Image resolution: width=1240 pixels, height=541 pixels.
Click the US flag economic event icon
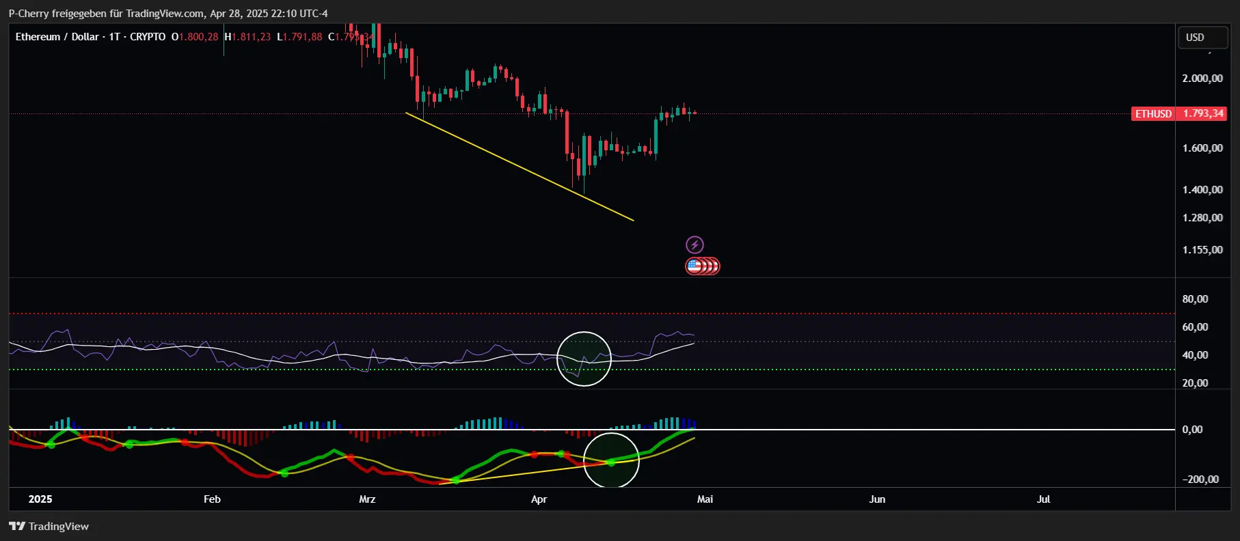tap(695, 266)
